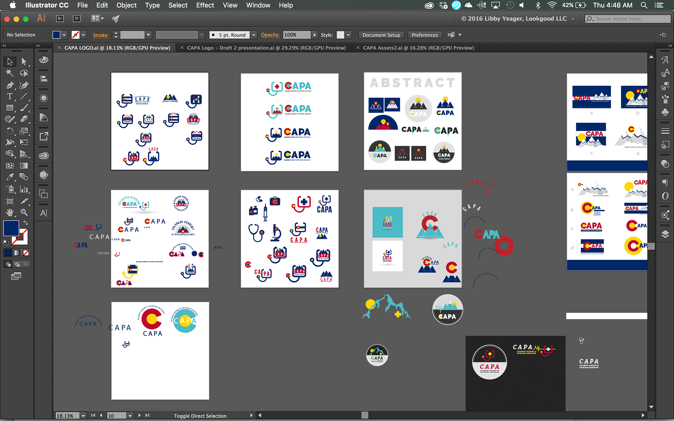Viewport: 674px width, 421px height.
Task: Select the Column Graph tool
Action: coord(24,189)
